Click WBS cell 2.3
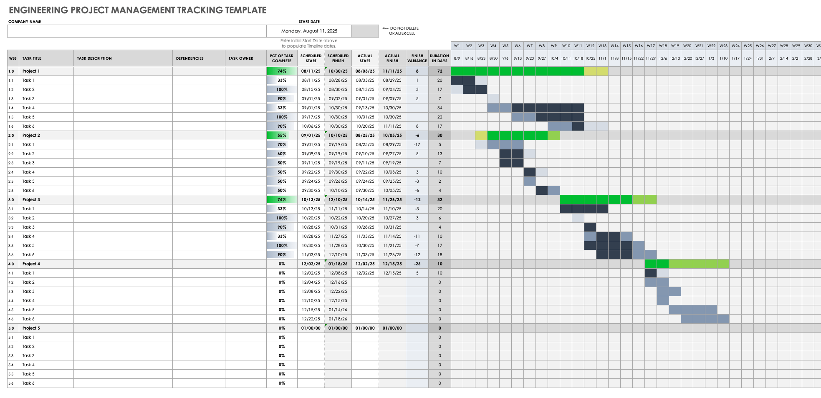The width and height of the screenshot is (821, 398). [x=13, y=163]
